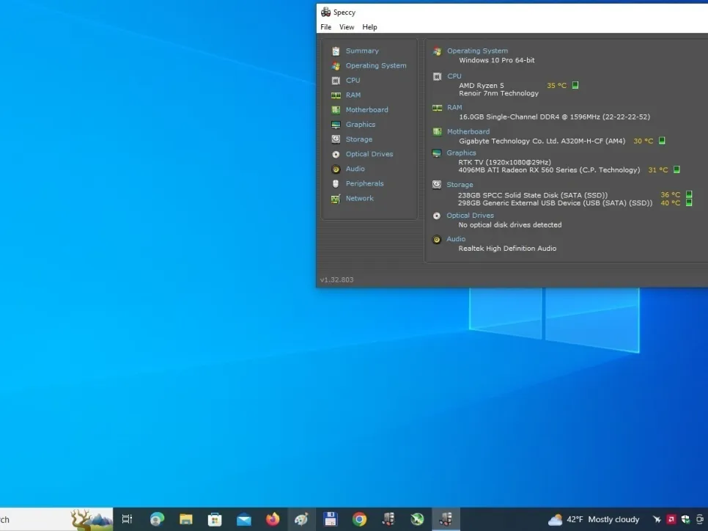The image size is (708, 531).
Task: Open the floppy disk app on taskbar
Action: pyautogui.click(x=331, y=519)
